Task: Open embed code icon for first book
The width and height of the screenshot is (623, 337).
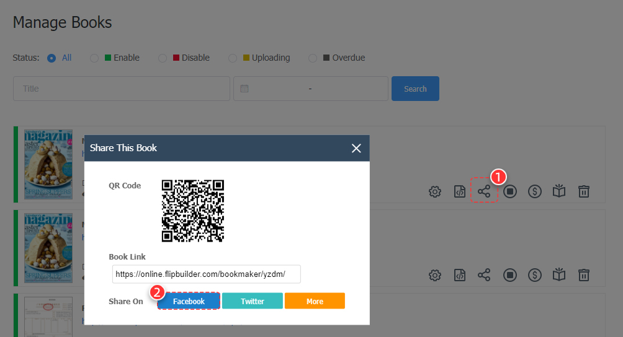Action: pyautogui.click(x=460, y=192)
